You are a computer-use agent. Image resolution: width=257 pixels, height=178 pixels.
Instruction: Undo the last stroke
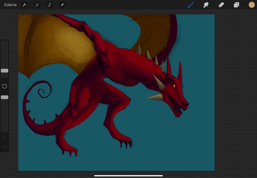(5, 138)
